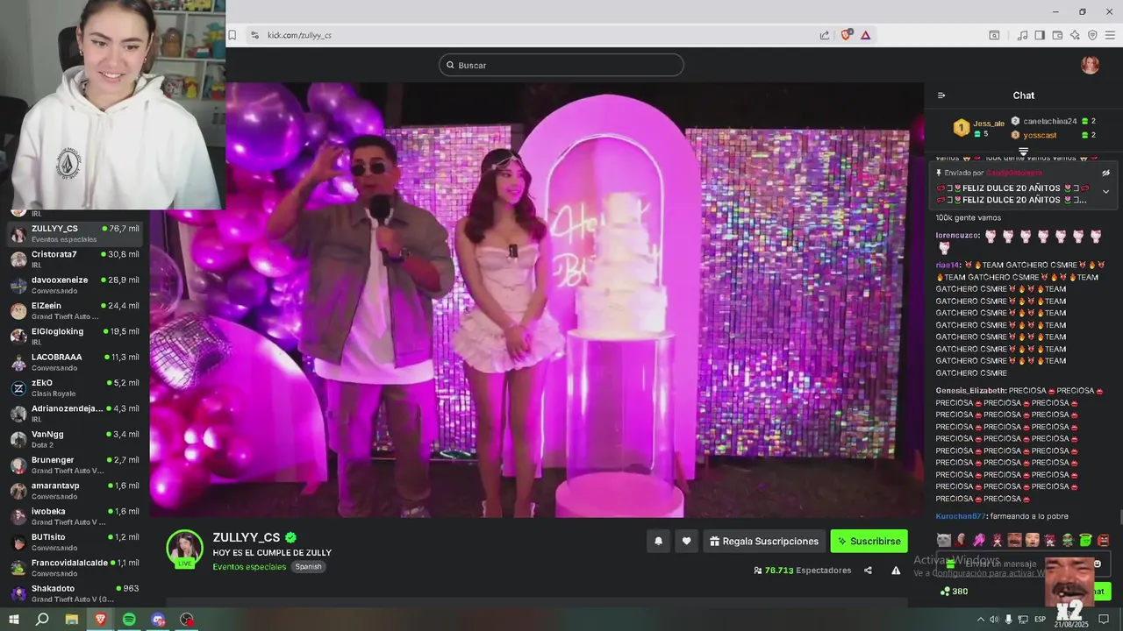Follow the channel with the heart button
The width and height of the screenshot is (1123, 631).
686,542
